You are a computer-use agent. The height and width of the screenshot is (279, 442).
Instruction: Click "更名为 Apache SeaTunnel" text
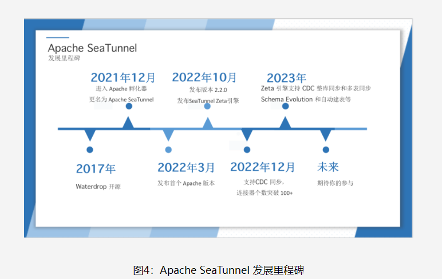pyautogui.click(x=121, y=100)
